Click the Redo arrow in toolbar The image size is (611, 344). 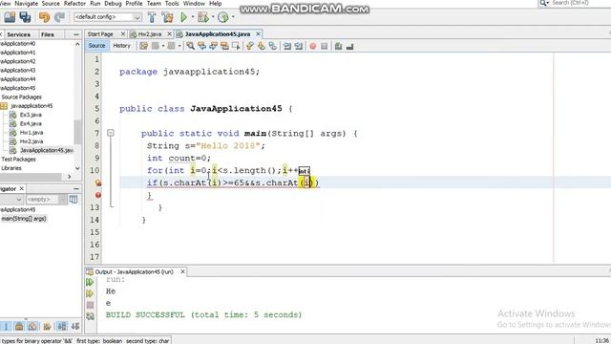click(x=59, y=17)
